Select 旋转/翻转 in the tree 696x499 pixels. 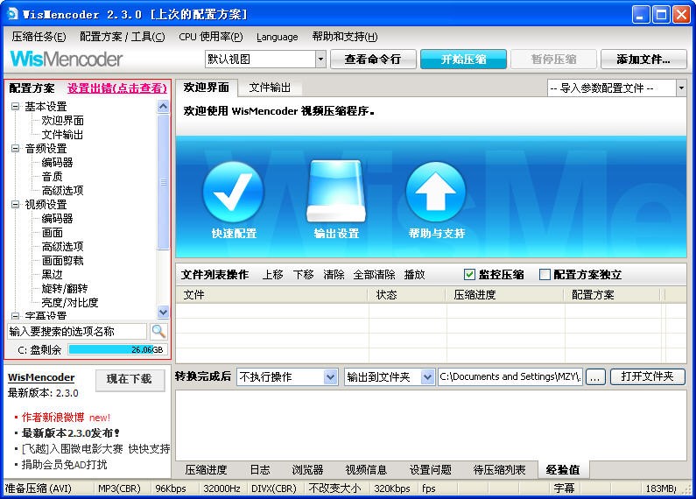(65, 289)
